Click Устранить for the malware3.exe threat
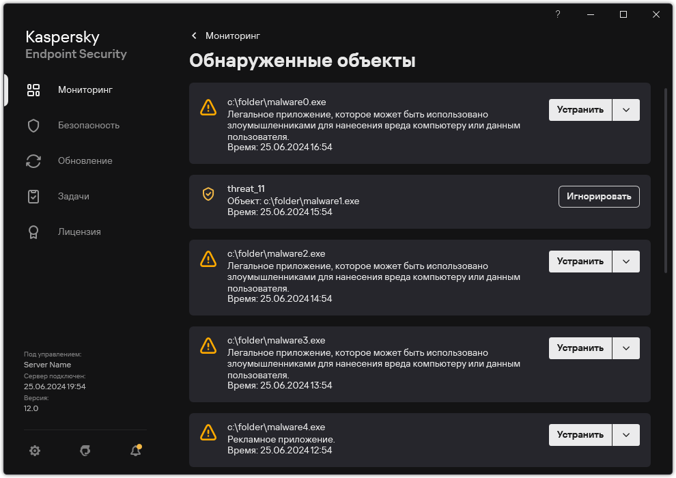This screenshot has width=676, height=478. click(x=580, y=348)
